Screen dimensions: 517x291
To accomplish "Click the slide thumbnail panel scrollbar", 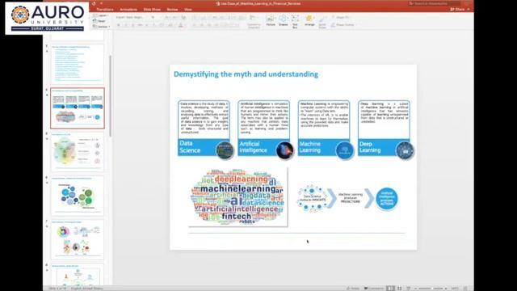I will (x=110, y=95).
